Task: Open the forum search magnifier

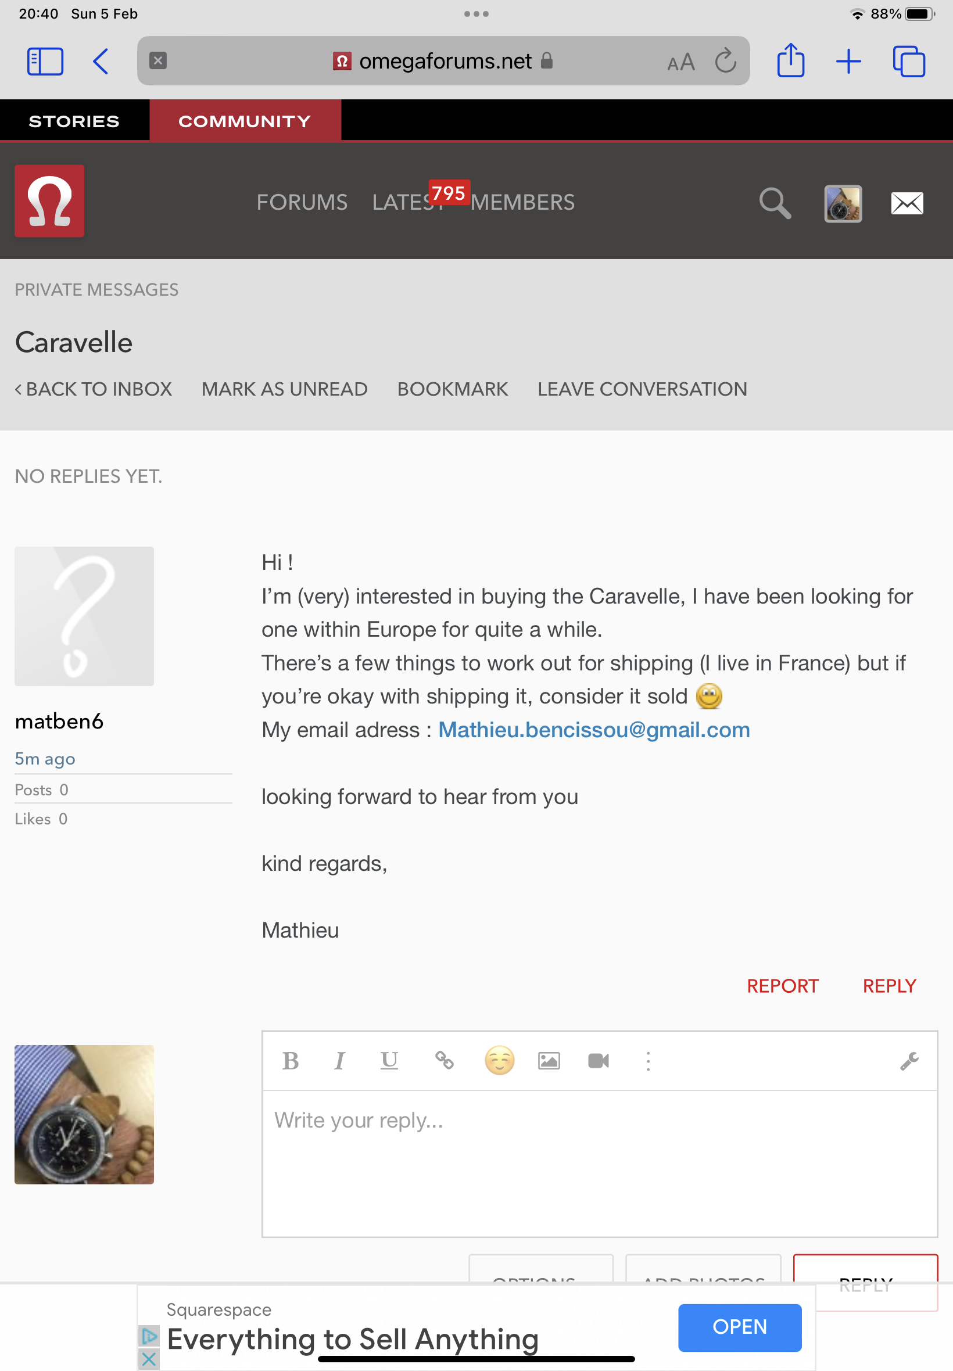Action: 775,203
